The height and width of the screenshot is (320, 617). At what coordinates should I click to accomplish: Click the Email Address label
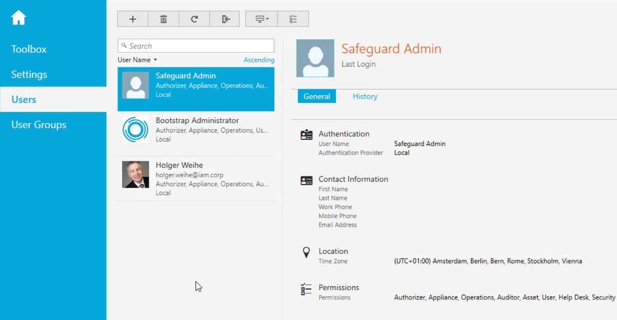[338, 225]
